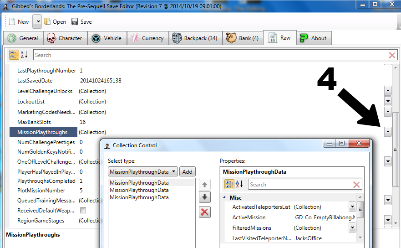This screenshot has height=248, width=401.
Task: Open the Bank (4) tab
Action: 243,38
